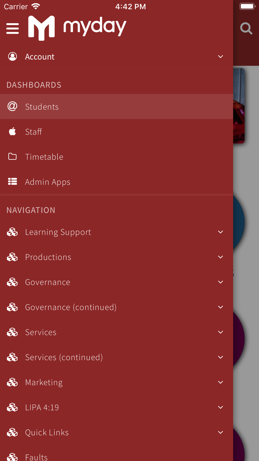Tap the folder icon beside Timetable
Image resolution: width=259 pixels, height=461 pixels.
(x=12, y=157)
